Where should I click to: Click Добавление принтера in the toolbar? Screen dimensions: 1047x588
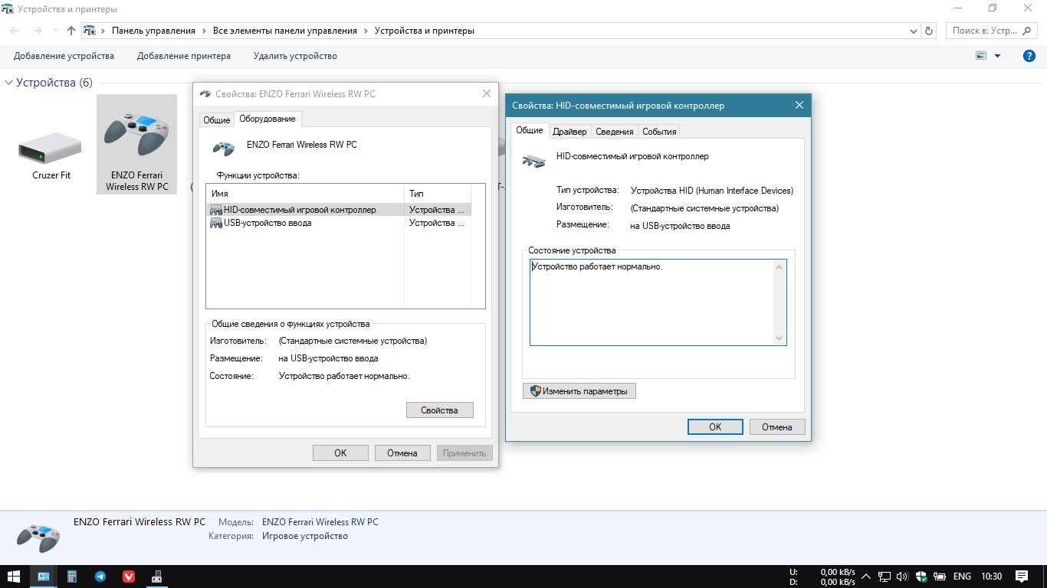tap(184, 56)
